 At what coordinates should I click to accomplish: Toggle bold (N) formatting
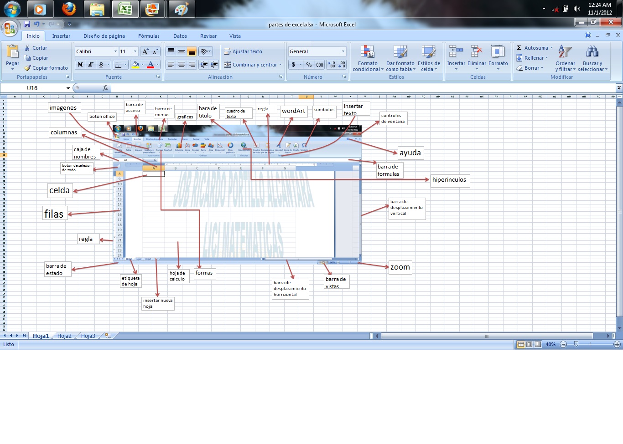[x=80, y=65]
